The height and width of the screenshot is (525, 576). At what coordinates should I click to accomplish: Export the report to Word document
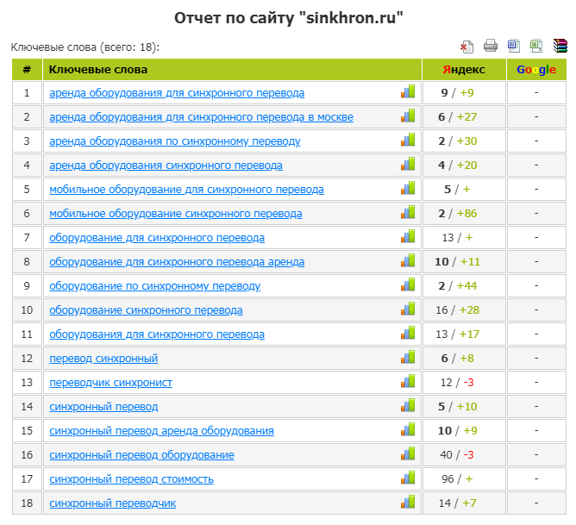[514, 47]
